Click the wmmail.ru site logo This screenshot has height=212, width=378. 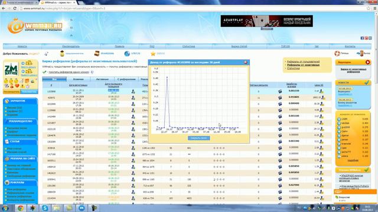click(x=35, y=26)
